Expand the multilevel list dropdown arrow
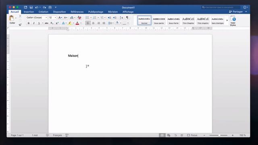The height and width of the screenshot is (145, 258). click(105, 18)
